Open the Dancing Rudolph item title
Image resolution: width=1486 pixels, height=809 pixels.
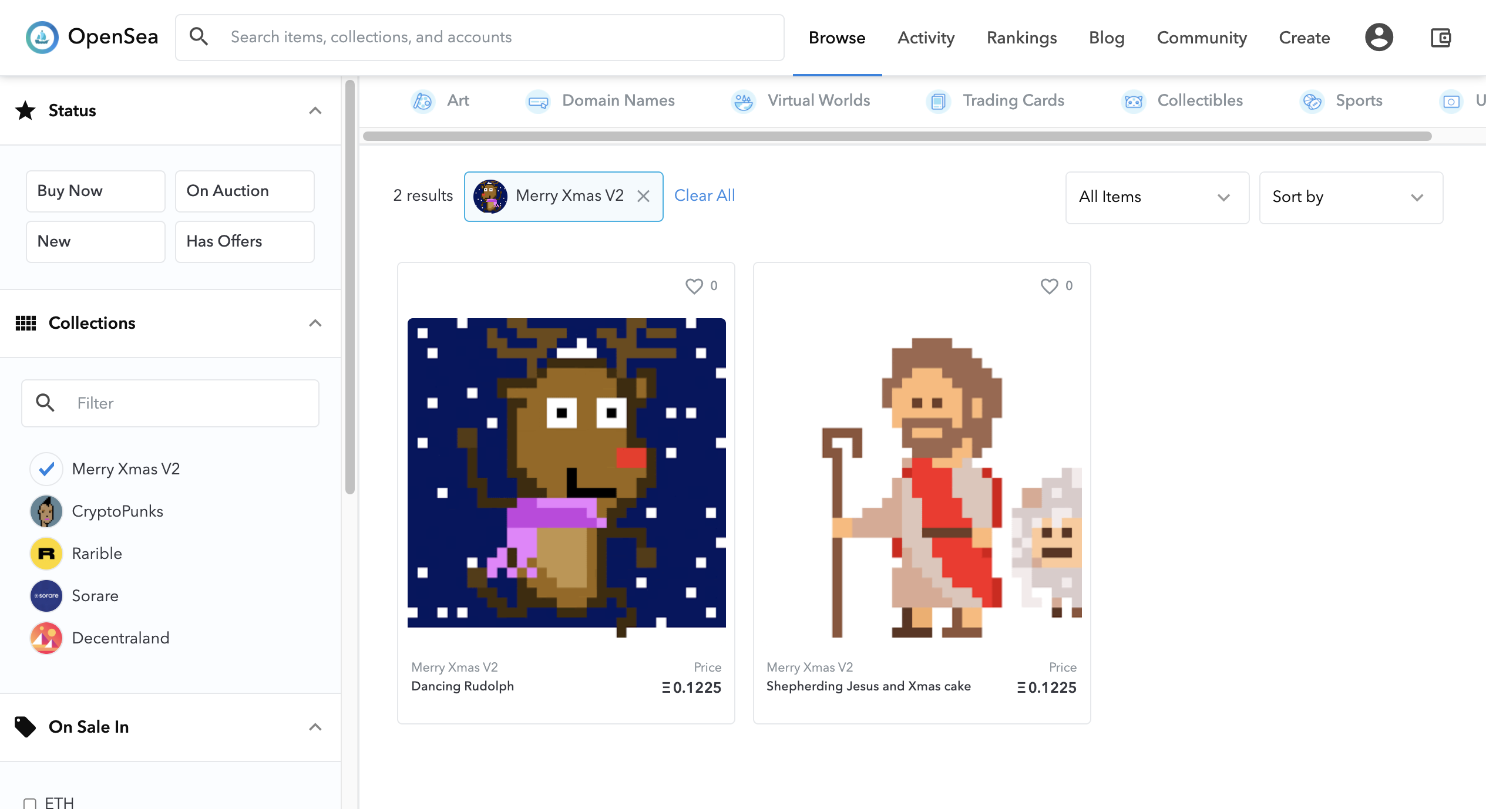point(463,686)
